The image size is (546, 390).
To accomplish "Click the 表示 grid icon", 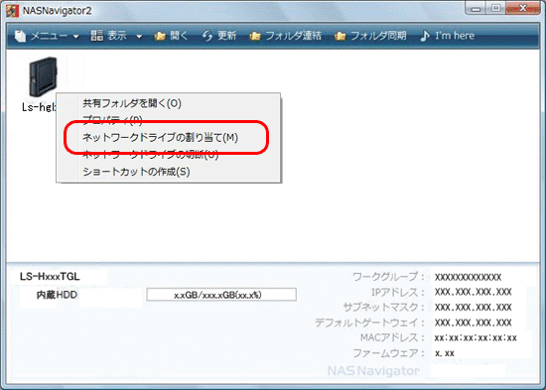I will (97, 36).
